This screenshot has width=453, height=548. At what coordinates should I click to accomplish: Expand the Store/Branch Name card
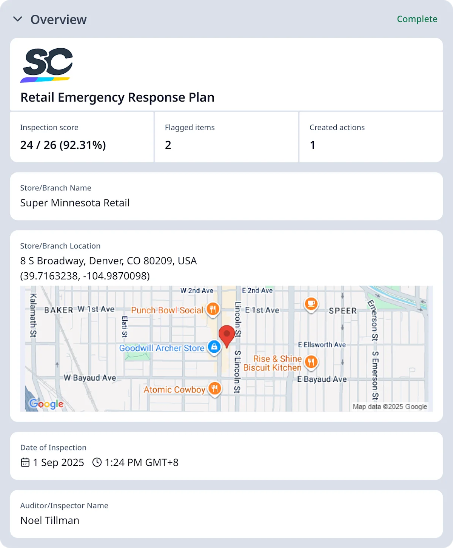click(x=226, y=196)
